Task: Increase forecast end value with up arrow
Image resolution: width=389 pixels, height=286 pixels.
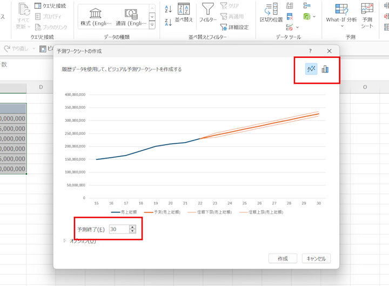Action: coord(133,227)
